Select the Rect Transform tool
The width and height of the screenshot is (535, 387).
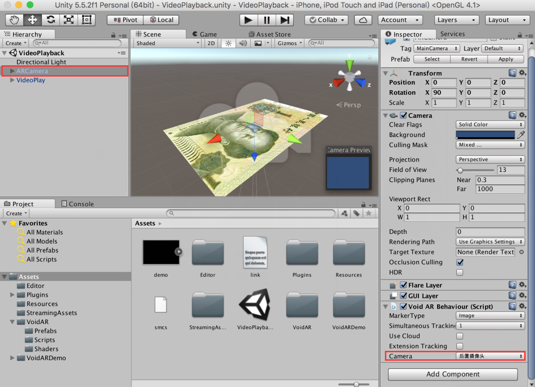(87, 20)
